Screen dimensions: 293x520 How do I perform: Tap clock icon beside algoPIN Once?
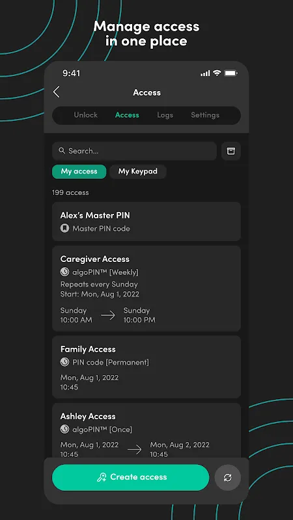click(64, 429)
